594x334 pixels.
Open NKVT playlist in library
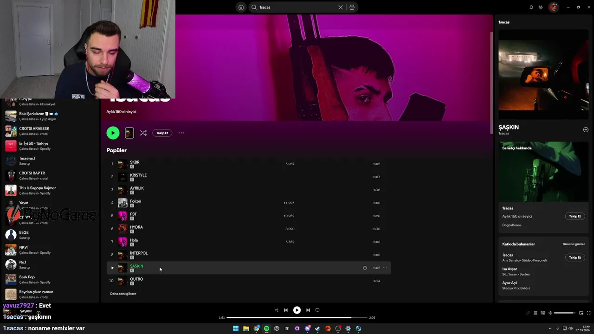pyautogui.click(x=50, y=250)
